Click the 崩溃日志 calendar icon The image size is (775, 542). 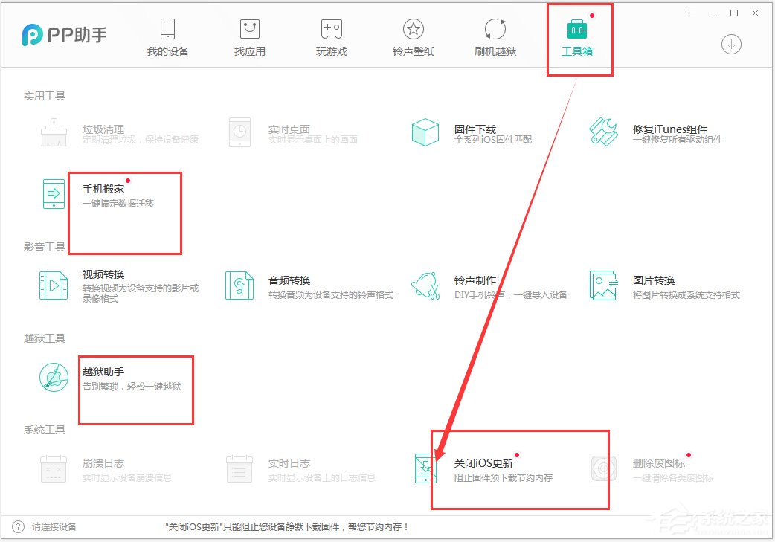[54, 468]
